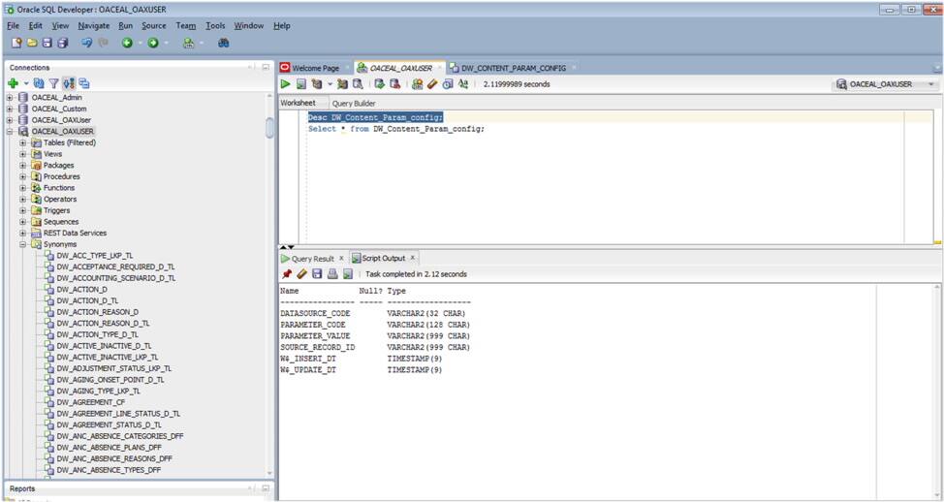Image resolution: width=944 pixels, height=502 pixels.
Task: Click the green plus New Connection icon
Action: (14, 83)
